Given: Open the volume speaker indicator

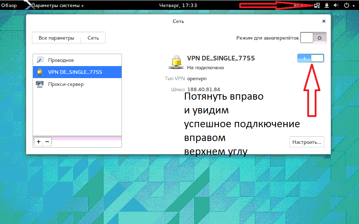Looking at the screenshot, I should tap(336, 6).
